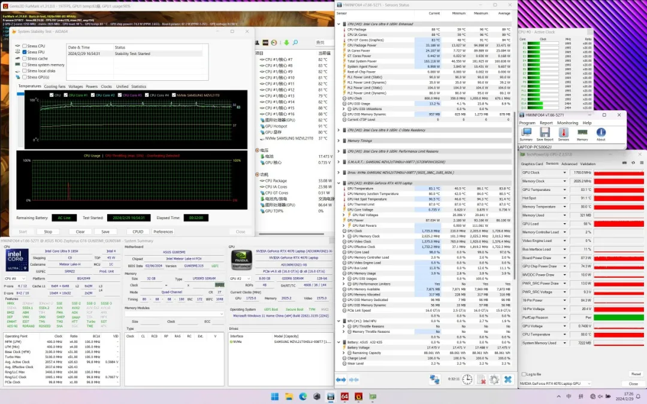This screenshot has height=404, width=647.
Task: Reset sensor values with clock icon
Action: tap(467, 379)
